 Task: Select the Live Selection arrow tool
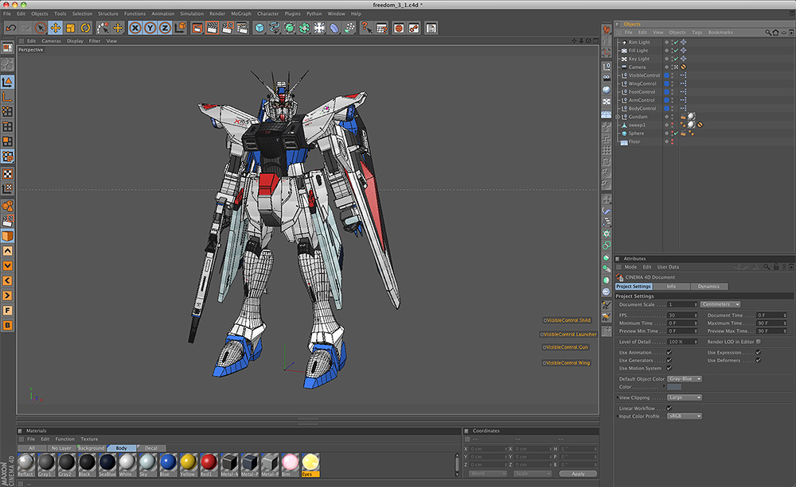click(x=41, y=28)
